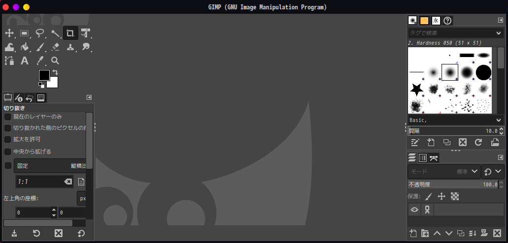The height and width of the screenshot is (243, 508).
Task: Select the Eraser tool
Action: (x=55, y=47)
